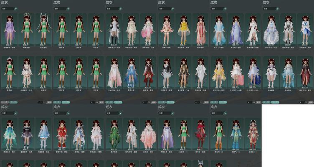
Task: Click next-page button under the page 1 panel
Action: (x=13, y=102)
